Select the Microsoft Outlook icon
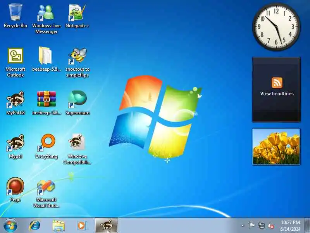The image size is (310, 233). [15, 63]
